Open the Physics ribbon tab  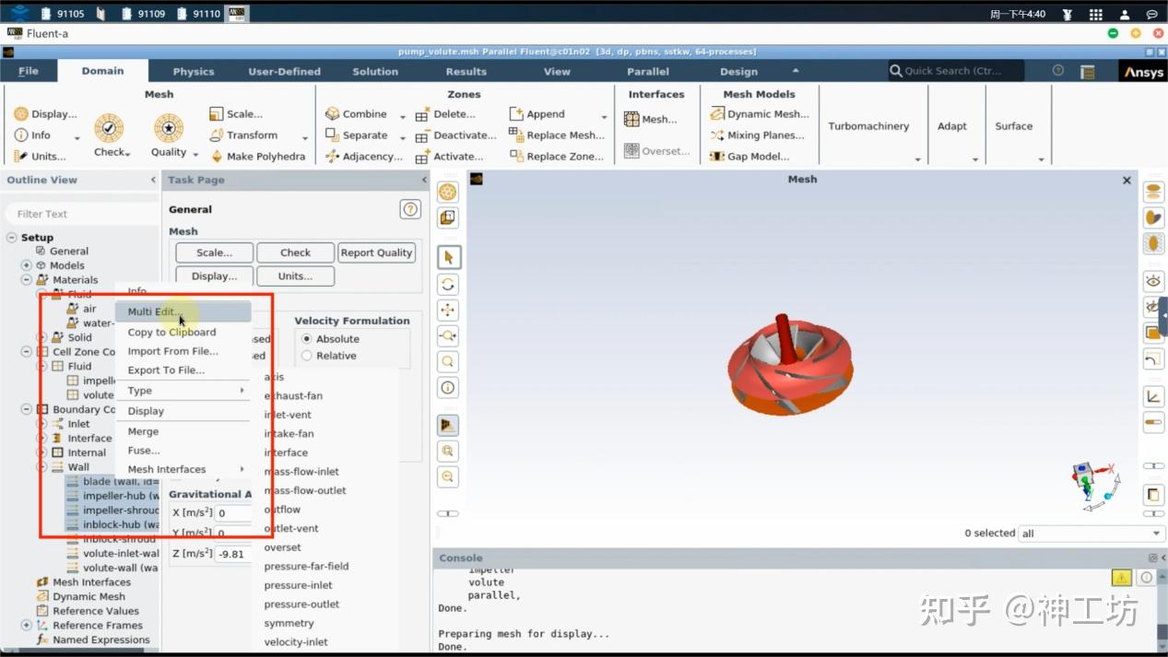pyautogui.click(x=194, y=71)
